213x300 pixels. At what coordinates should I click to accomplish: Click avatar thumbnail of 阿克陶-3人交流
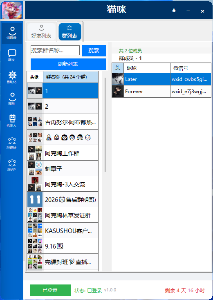[x=35, y=184]
